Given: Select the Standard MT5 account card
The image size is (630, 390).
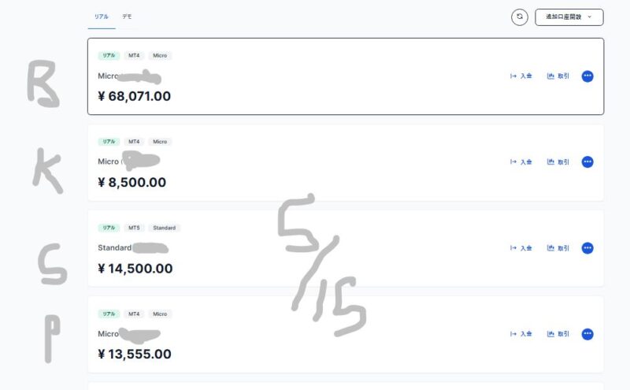Looking at the screenshot, I should (346, 248).
